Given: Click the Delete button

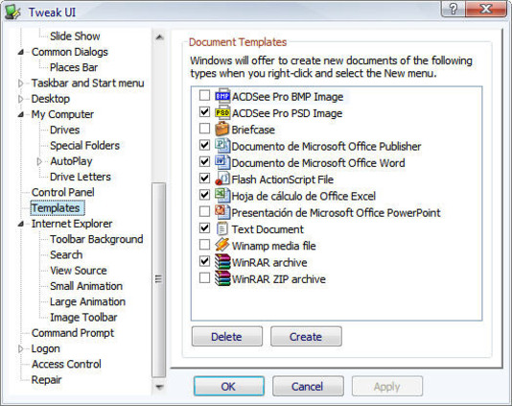Looking at the screenshot, I should click(227, 336).
